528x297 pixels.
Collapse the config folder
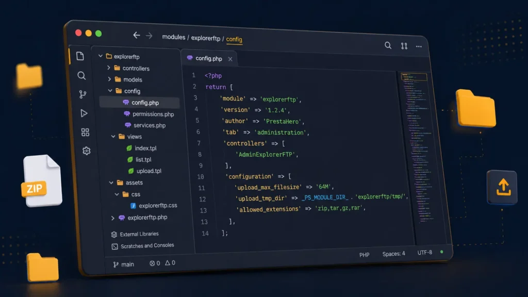tap(110, 91)
